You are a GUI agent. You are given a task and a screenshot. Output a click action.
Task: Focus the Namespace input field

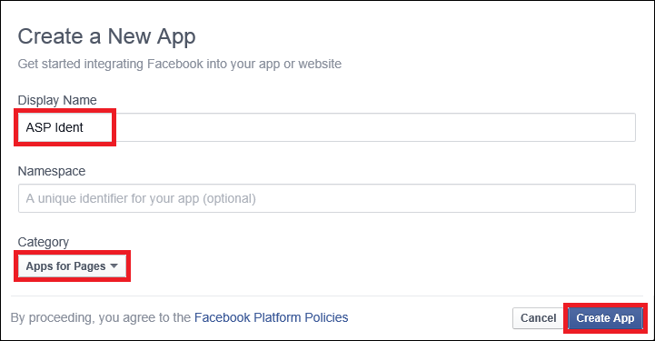[x=327, y=198]
